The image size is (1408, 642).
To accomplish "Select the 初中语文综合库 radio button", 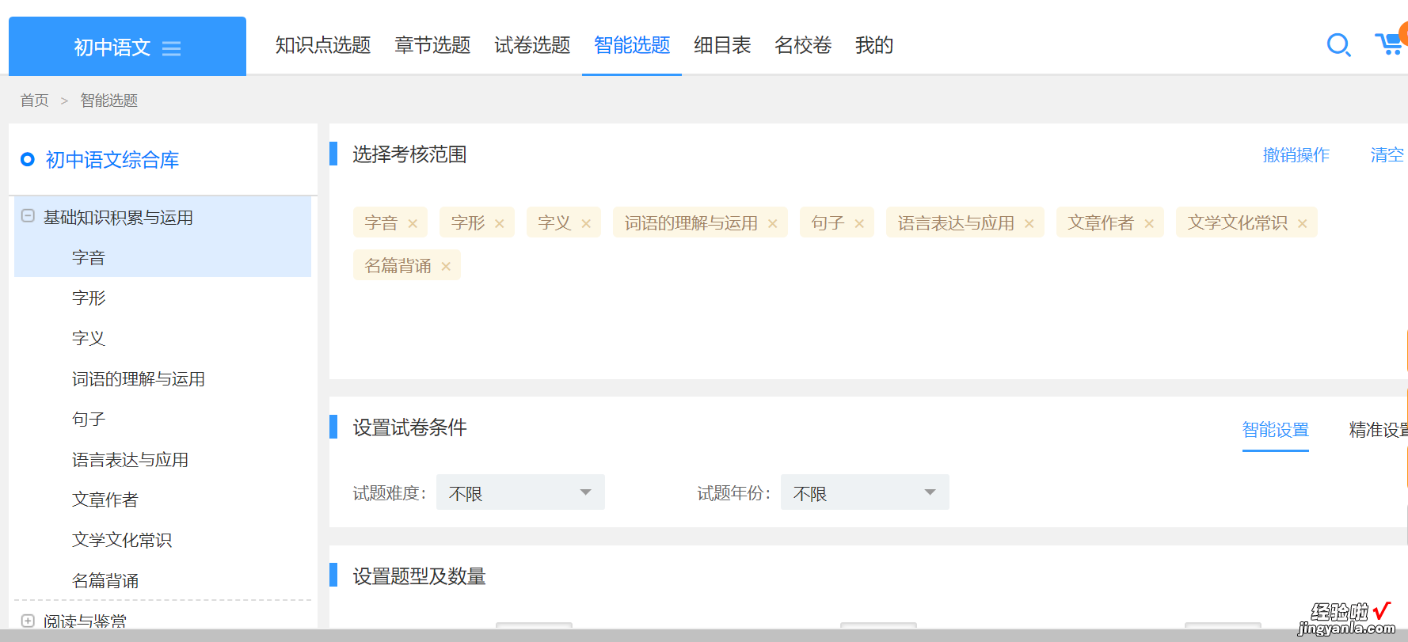I will (x=28, y=159).
